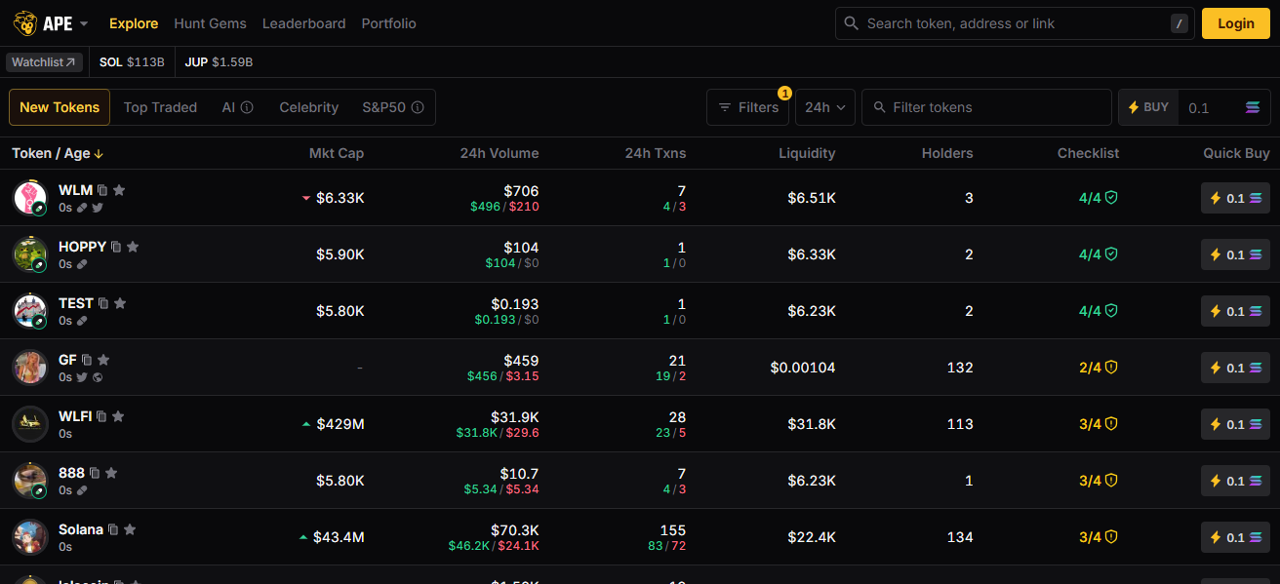Toggle the favorite star for TEST
The image size is (1280, 584).
click(x=120, y=303)
